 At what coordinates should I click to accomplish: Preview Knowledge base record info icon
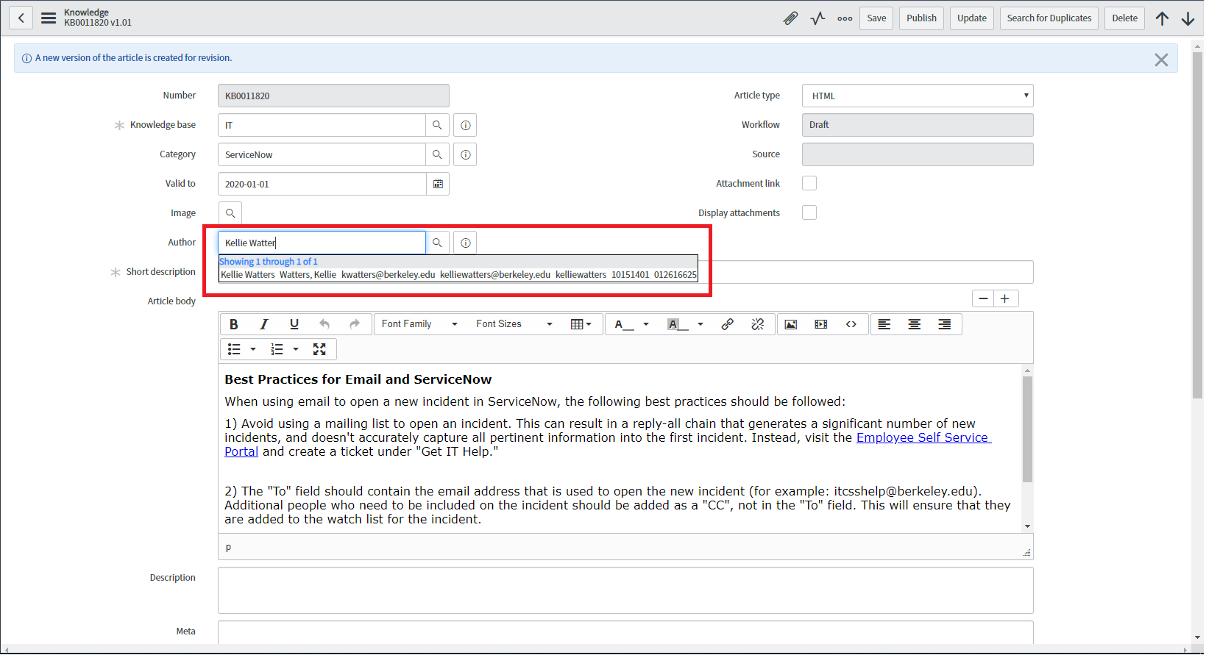(465, 125)
